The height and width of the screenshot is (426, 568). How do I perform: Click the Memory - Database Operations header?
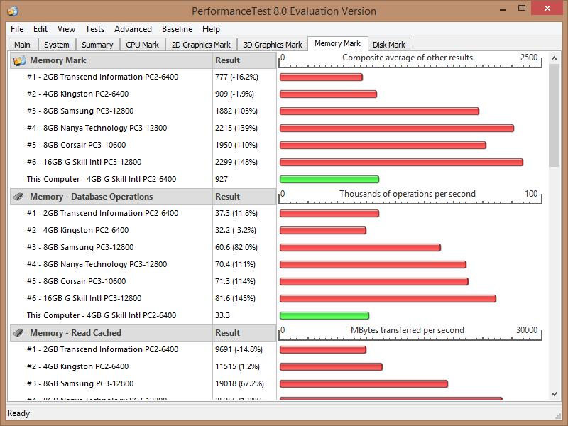[x=91, y=197]
